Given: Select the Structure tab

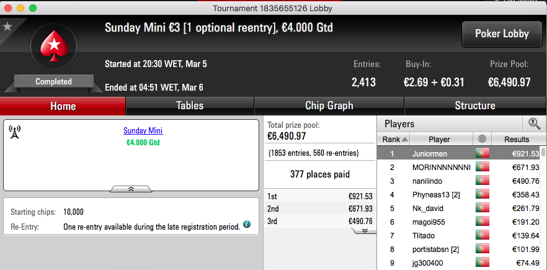Looking at the screenshot, I should (x=475, y=106).
